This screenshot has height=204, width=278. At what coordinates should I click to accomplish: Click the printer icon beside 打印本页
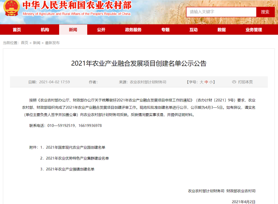[234, 82]
